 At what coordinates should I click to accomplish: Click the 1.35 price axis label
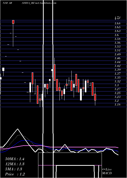click(x=117, y=78)
